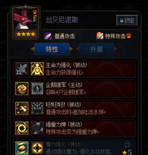
Task: Select the golden snowflake 魔力强化 icon
Action: click(x=37, y=148)
